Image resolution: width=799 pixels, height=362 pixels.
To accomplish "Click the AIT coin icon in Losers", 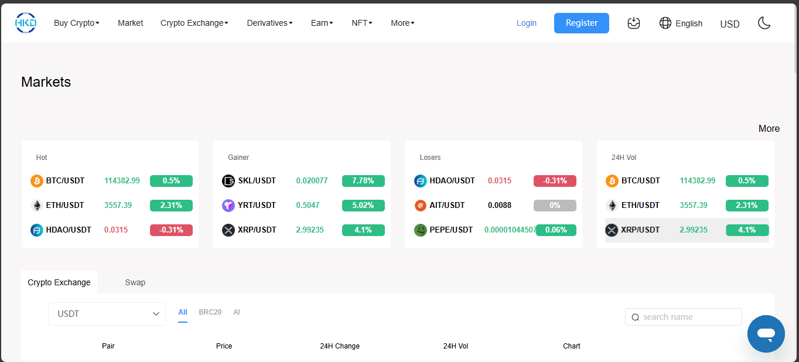I will pyautogui.click(x=420, y=206).
